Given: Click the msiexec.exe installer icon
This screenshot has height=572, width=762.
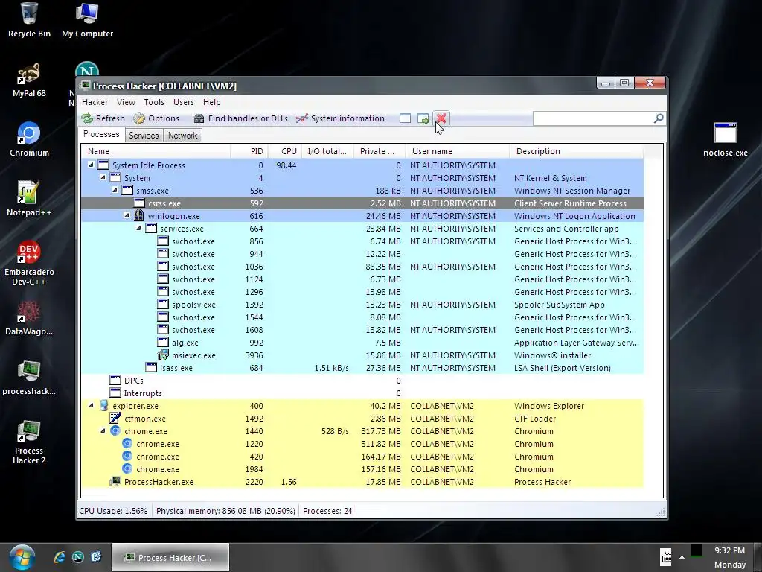Looking at the screenshot, I should [163, 355].
